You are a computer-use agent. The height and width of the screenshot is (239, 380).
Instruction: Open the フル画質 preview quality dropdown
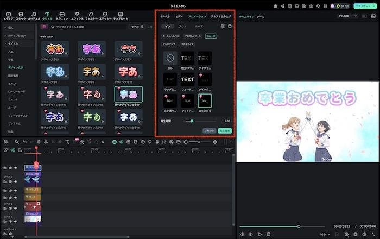tap(347, 16)
